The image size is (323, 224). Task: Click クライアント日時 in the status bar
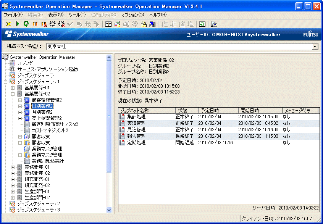(277, 218)
